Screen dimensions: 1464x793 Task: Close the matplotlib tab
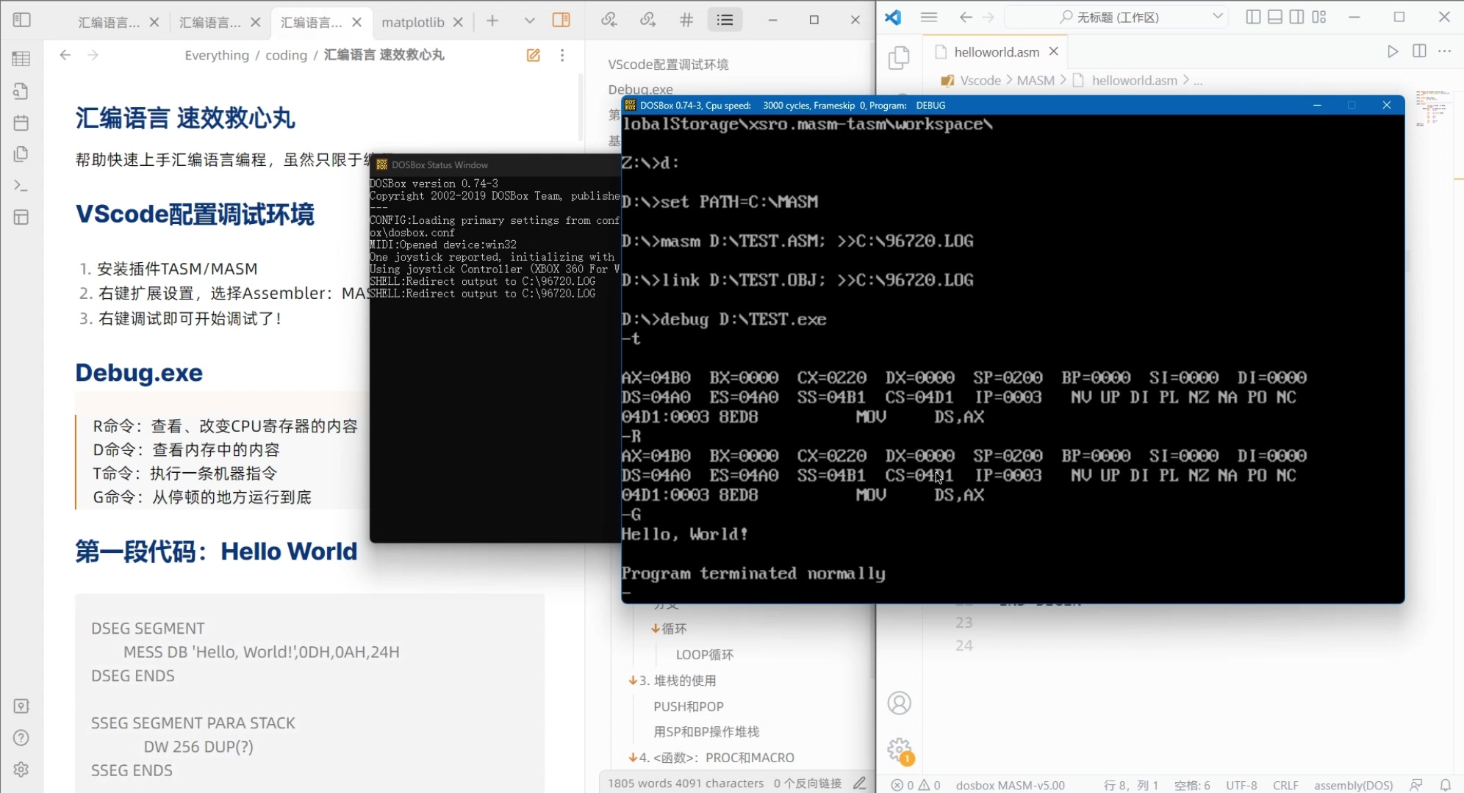coord(458,22)
